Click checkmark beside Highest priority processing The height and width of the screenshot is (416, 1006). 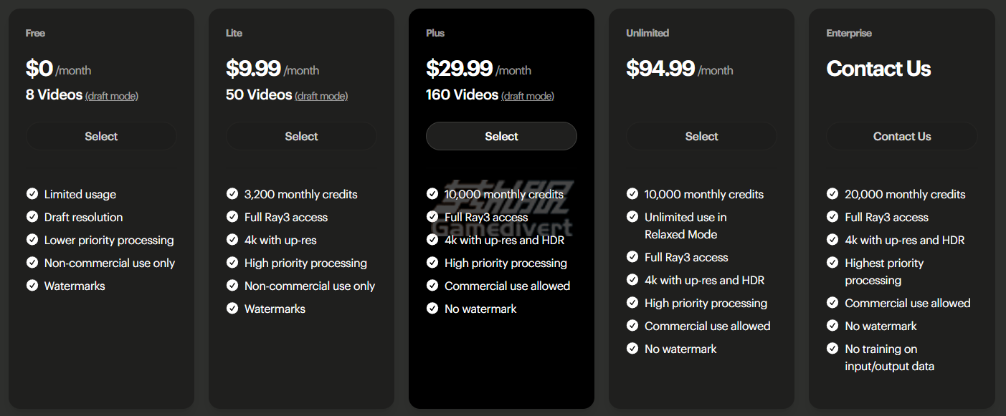(x=832, y=263)
